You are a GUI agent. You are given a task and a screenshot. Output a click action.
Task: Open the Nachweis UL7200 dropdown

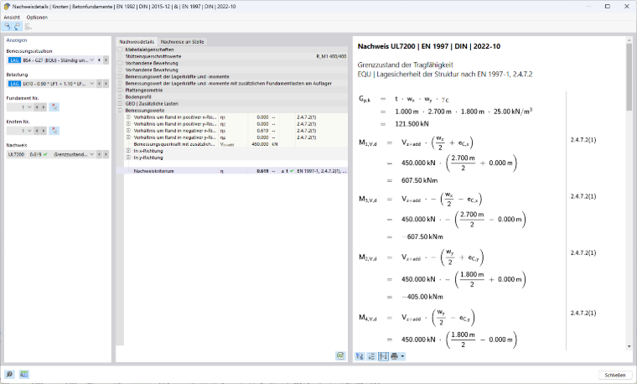[51, 154]
